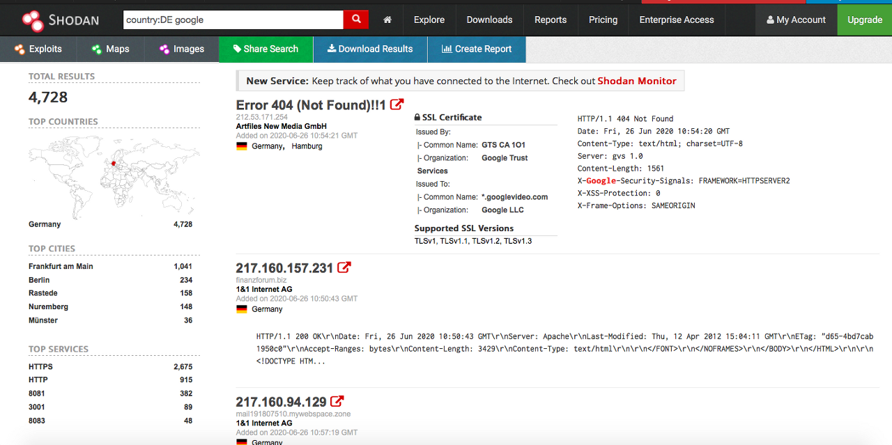Filter by Nuremberg city

(49, 306)
